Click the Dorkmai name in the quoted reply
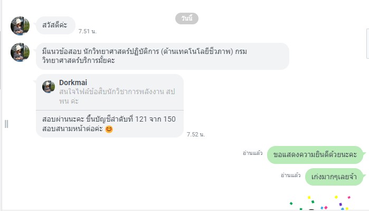 coord(73,82)
